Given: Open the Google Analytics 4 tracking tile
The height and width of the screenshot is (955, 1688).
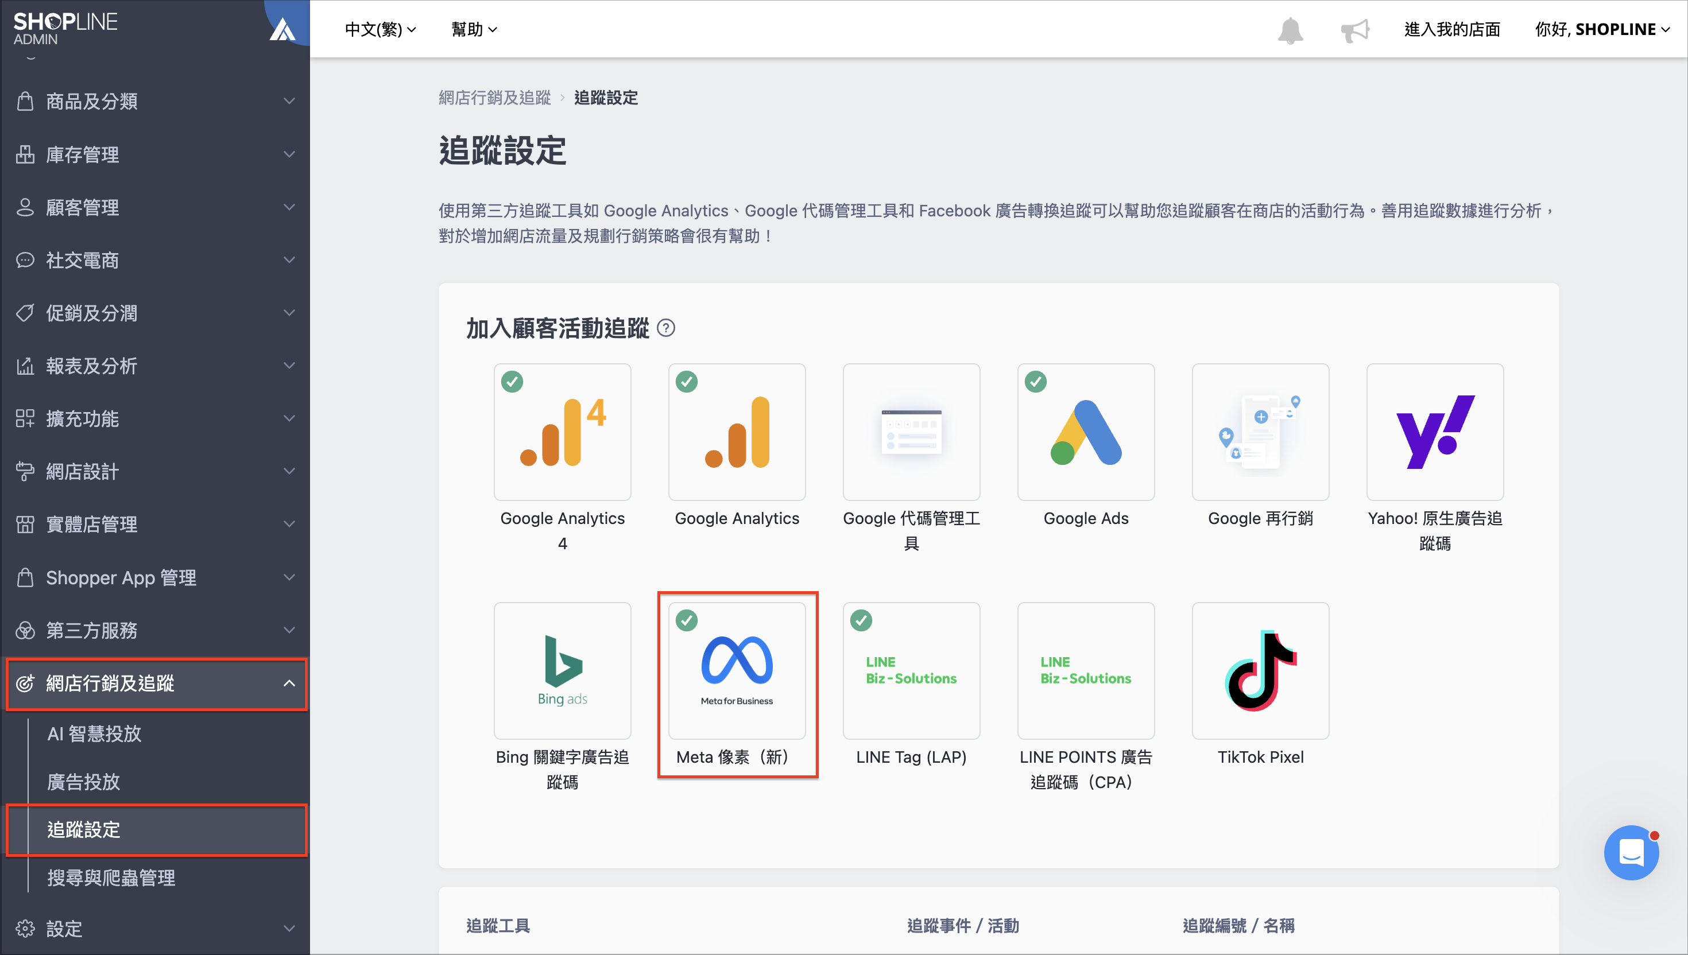Looking at the screenshot, I should pos(562,432).
